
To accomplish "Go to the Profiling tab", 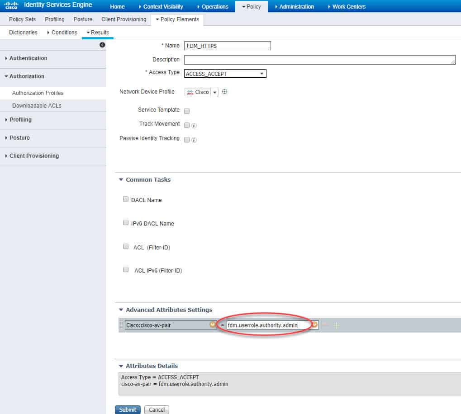I will point(55,19).
